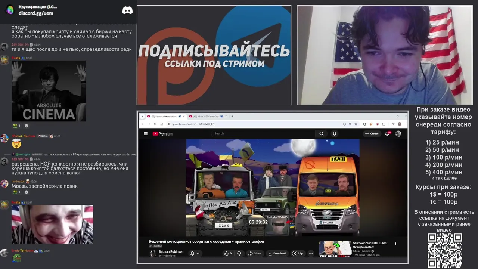The image size is (478, 269).
Task: Click the QR code image
Action: pos(445,250)
